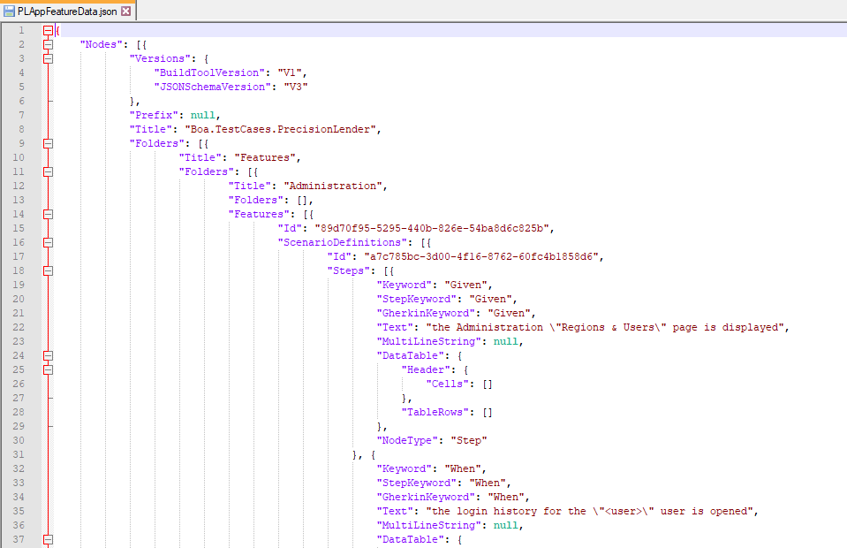
Task: Click the save-state disk icon on tab
Action: click(x=9, y=11)
